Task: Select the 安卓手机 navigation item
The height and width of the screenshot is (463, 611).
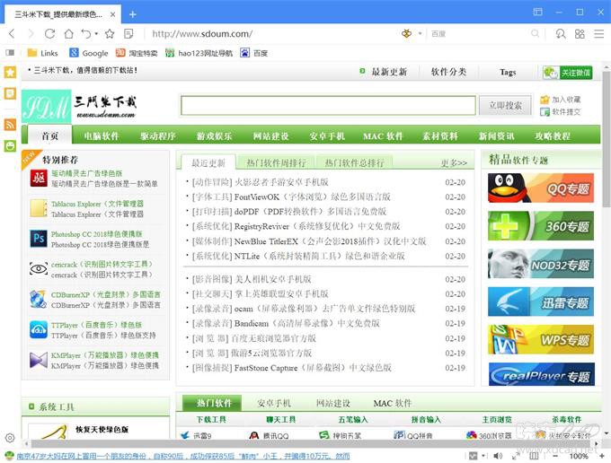Action: click(x=327, y=136)
